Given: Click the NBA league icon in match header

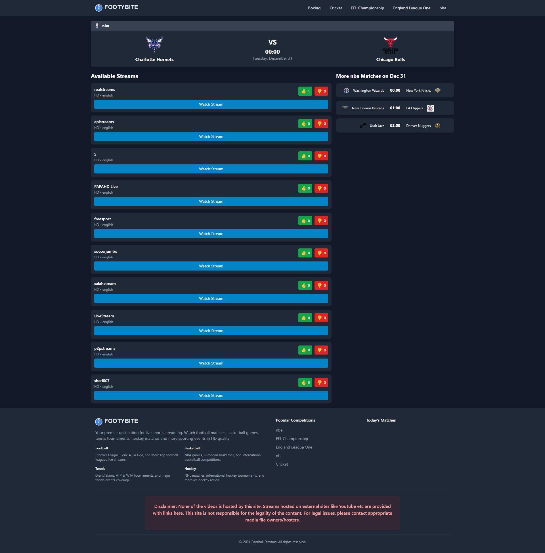Looking at the screenshot, I should click(97, 26).
